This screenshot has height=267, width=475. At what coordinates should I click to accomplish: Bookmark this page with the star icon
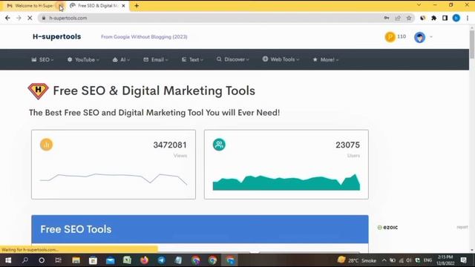pos(409,18)
